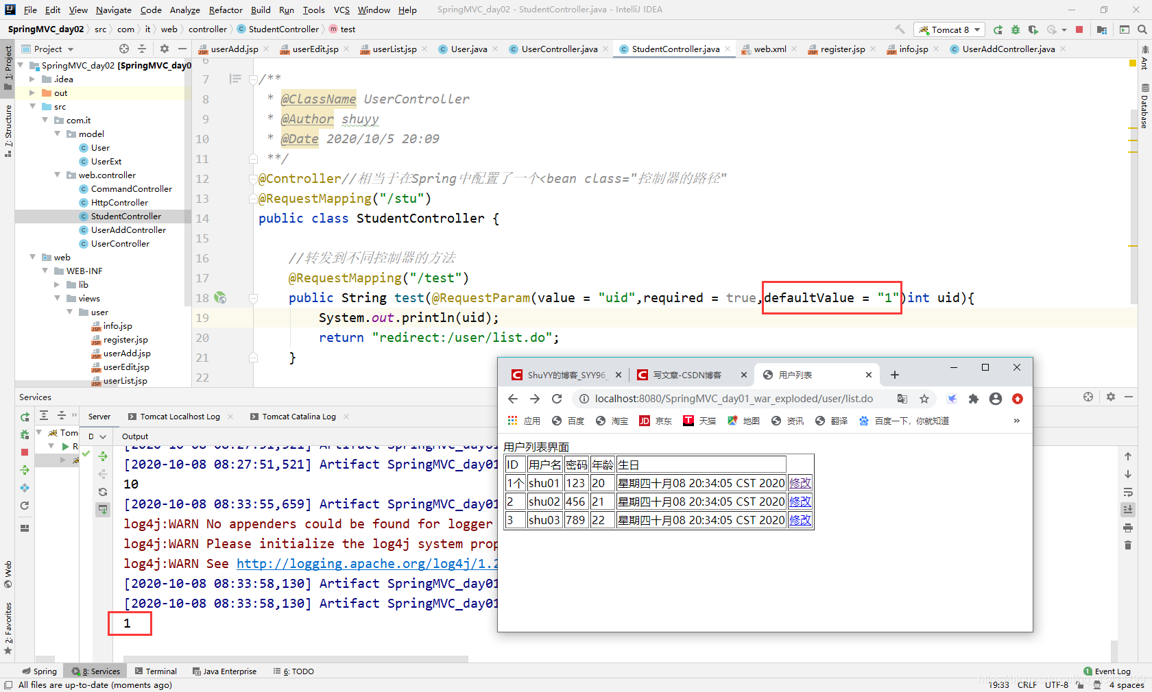Image resolution: width=1152 pixels, height=692 pixels.
Task: Toggle the Database side panel
Action: [x=1144, y=107]
